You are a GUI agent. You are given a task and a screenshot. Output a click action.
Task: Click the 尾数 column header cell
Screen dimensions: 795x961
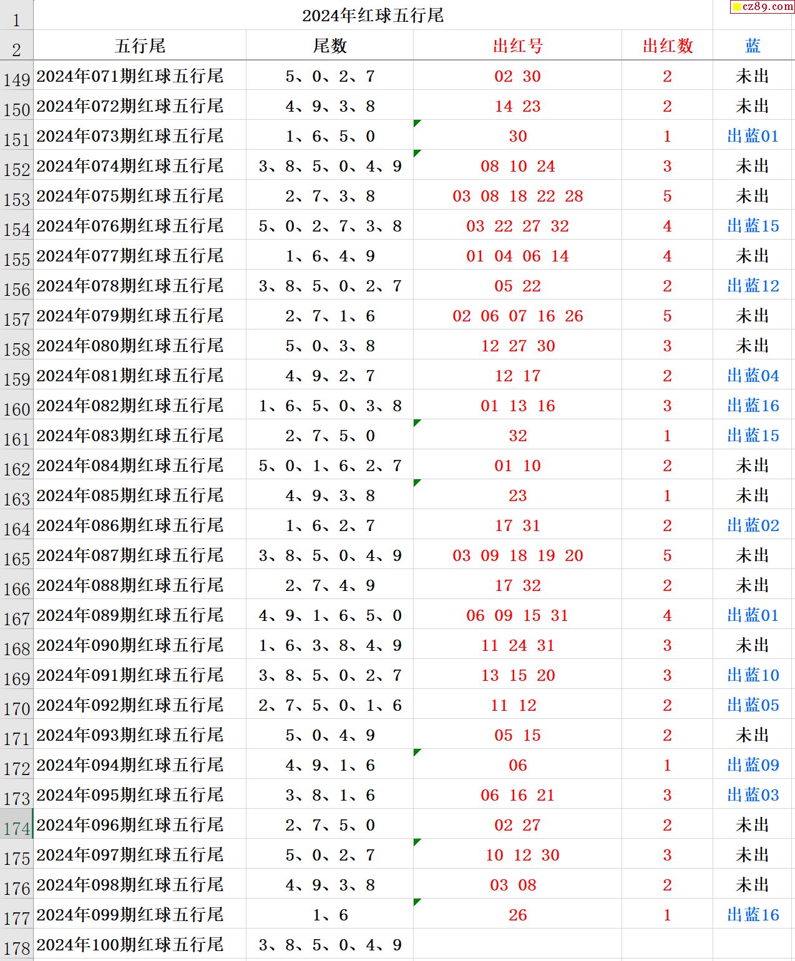[329, 46]
